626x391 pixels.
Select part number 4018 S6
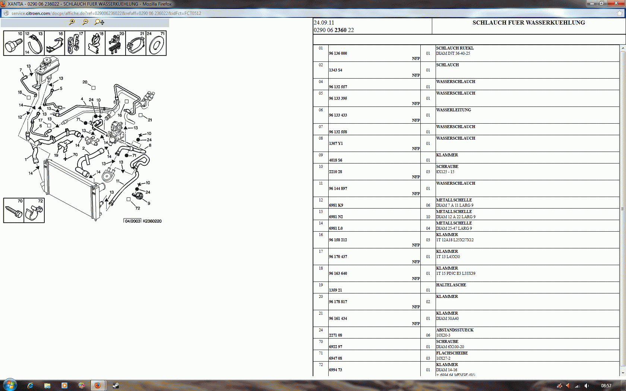[x=335, y=160]
